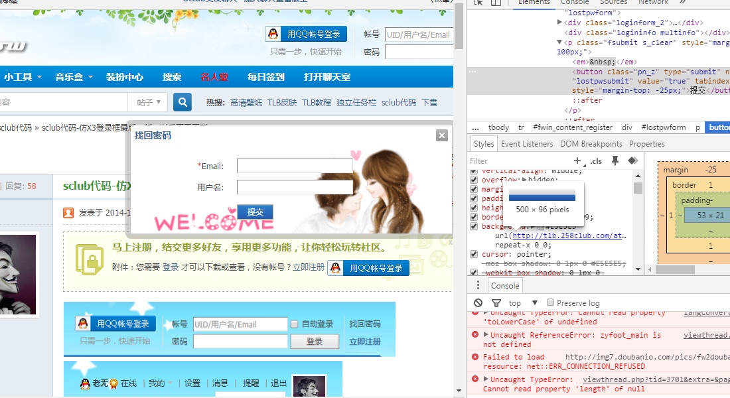Toggle the device toolbar icon in DevTools
730x398 pixels.
point(496,3)
